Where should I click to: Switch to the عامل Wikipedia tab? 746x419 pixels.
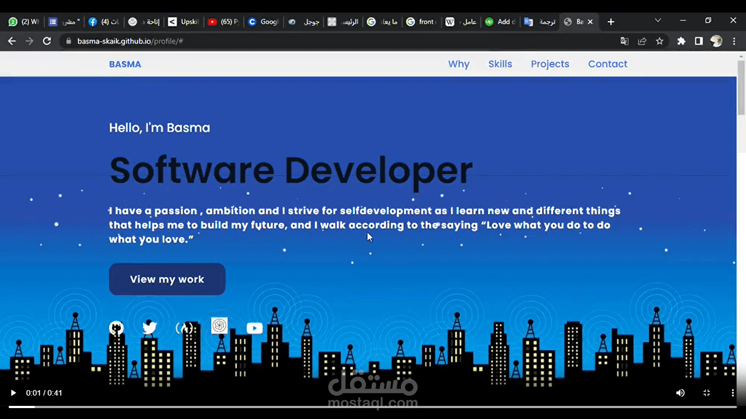461,22
